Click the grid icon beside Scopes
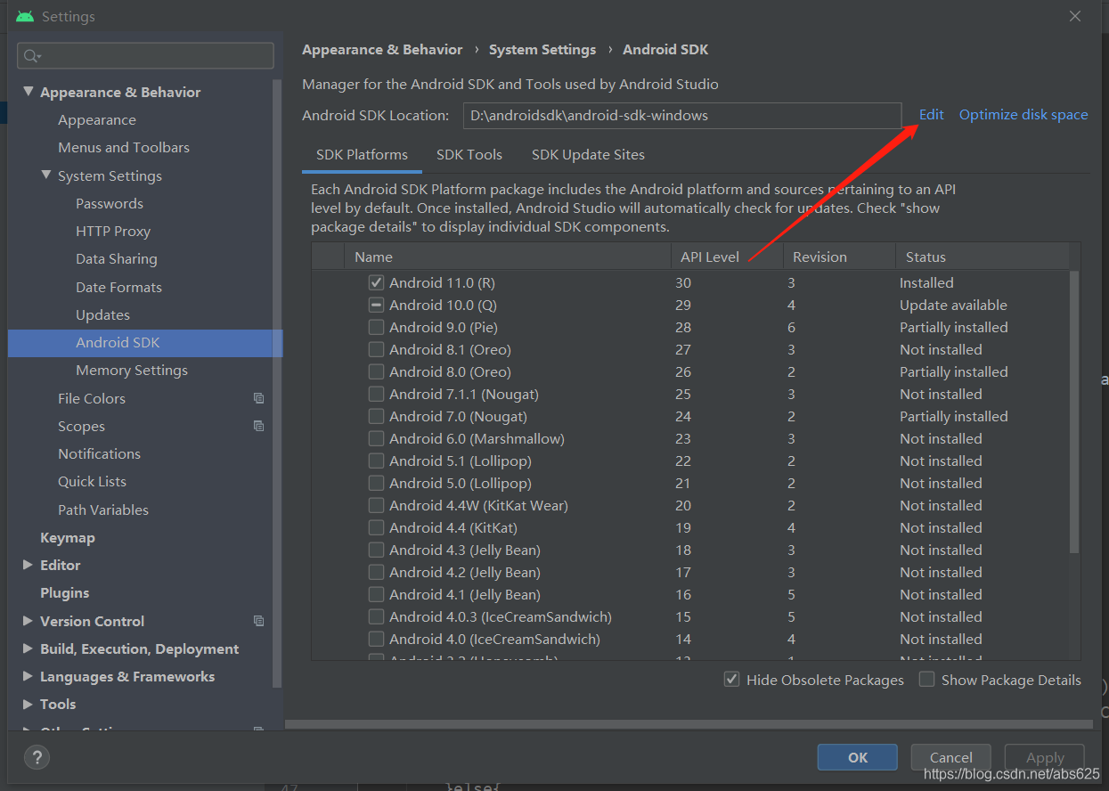Image resolution: width=1109 pixels, height=791 pixels. (258, 426)
